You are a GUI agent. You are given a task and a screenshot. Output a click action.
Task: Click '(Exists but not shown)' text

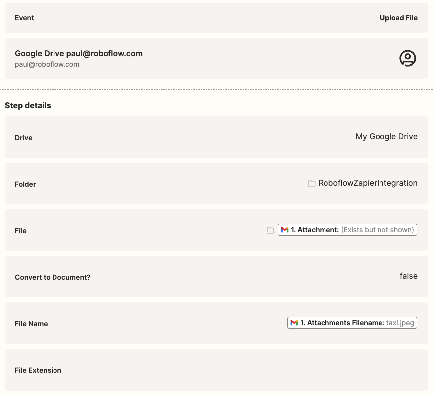tap(378, 230)
